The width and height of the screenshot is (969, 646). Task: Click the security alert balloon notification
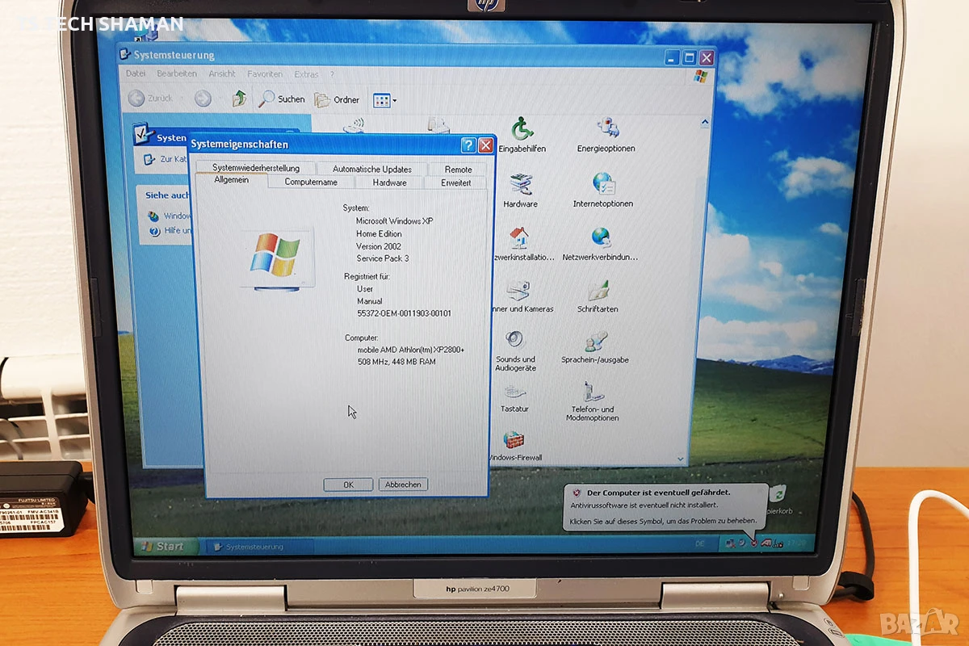(664, 507)
